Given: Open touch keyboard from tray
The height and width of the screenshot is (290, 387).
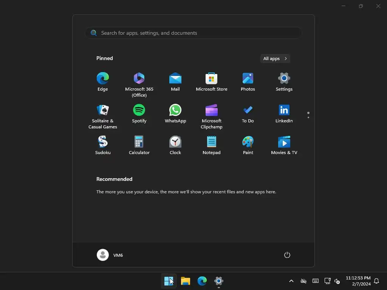Looking at the screenshot, I should [316, 281].
